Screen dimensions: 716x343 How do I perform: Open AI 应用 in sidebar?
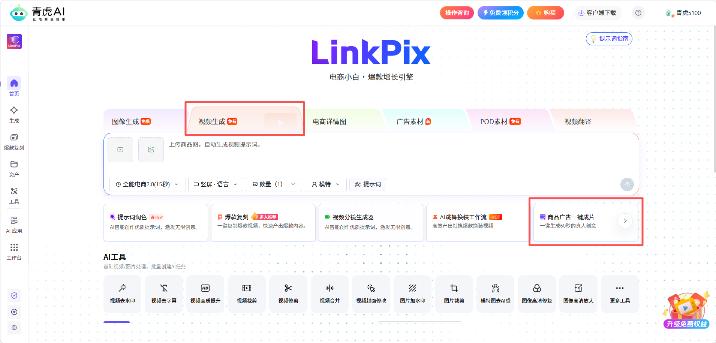pyautogui.click(x=14, y=225)
